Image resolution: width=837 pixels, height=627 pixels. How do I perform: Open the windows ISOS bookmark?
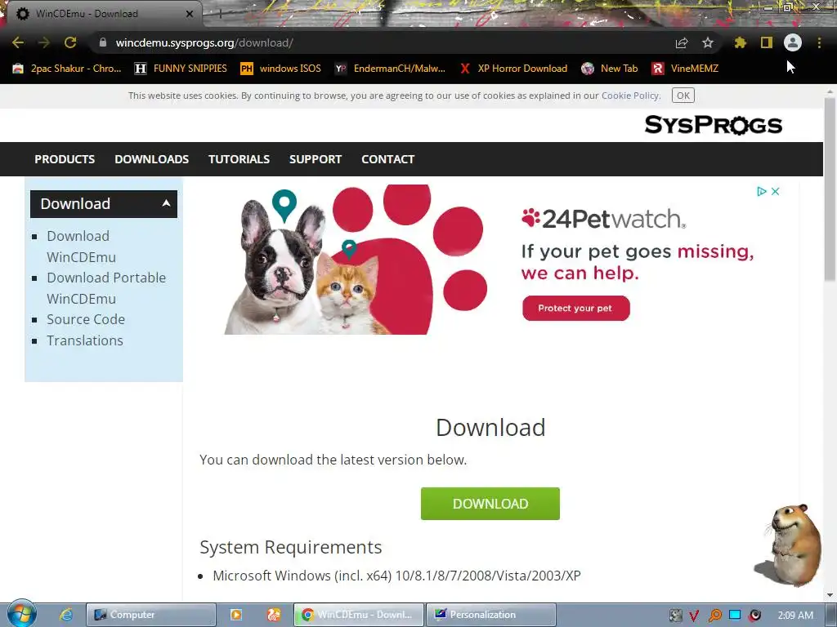(281, 69)
